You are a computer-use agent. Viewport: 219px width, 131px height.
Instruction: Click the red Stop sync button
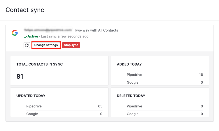pos(71,45)
